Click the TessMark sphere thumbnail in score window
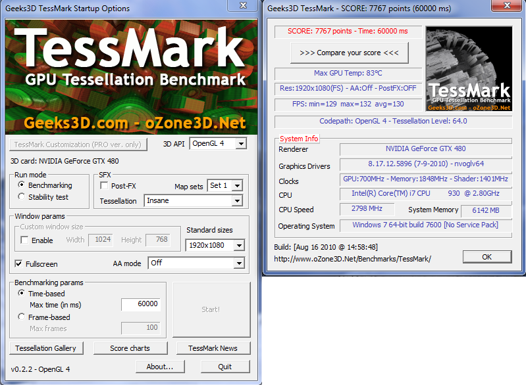Image resolution: width=526 pixels, height=385 pixels. click(x=469, y=68)
